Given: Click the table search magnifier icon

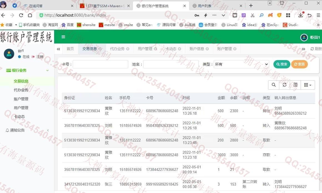Looking at the screenshot, I should click(x=274, y=85).
